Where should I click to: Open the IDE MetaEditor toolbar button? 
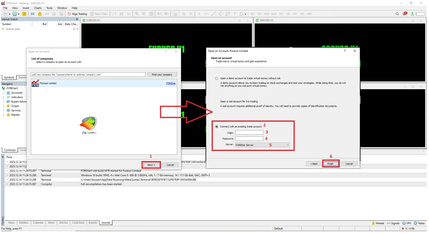click(33, 14)
